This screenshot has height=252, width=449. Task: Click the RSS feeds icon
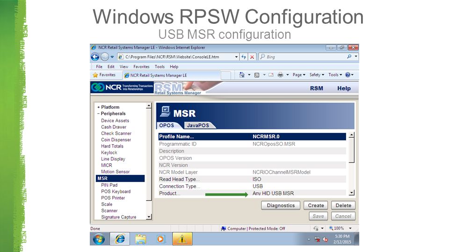[257, 75]
